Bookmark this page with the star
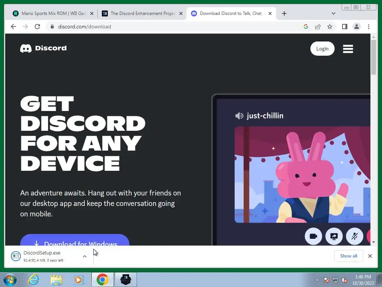This screenshot has width=382, height=287. coord(330,27)
